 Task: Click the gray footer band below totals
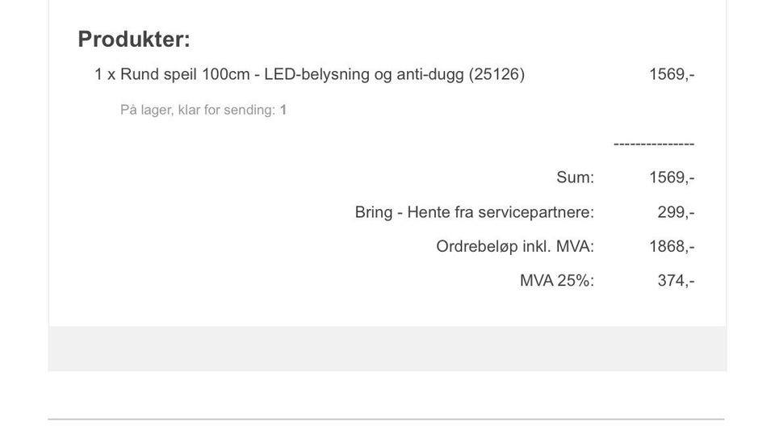387,349
